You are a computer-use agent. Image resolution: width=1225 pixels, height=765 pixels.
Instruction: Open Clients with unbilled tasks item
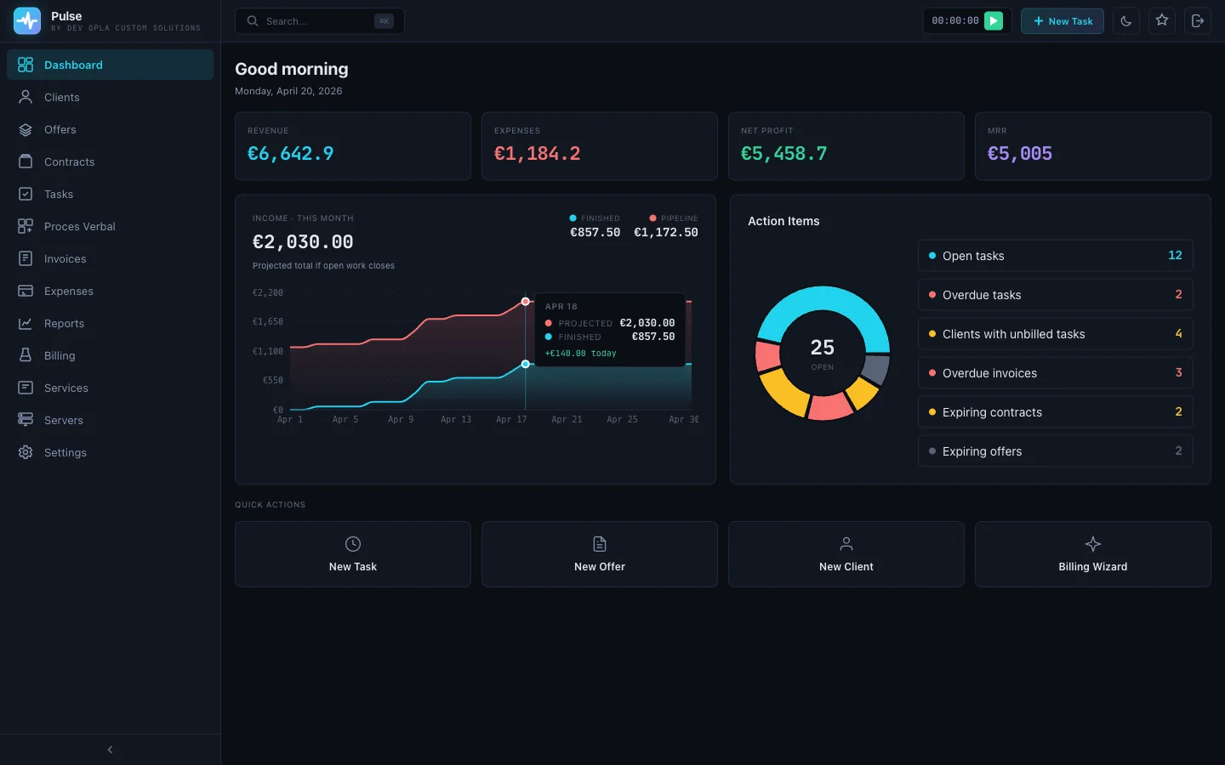click(1055, 334)
